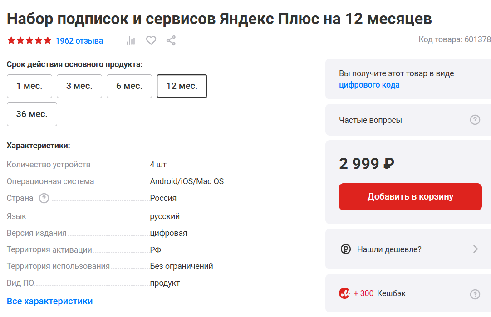Expand the Все характеристики list
The height and width of the screenshot is (317, 491).
point(50,301)
